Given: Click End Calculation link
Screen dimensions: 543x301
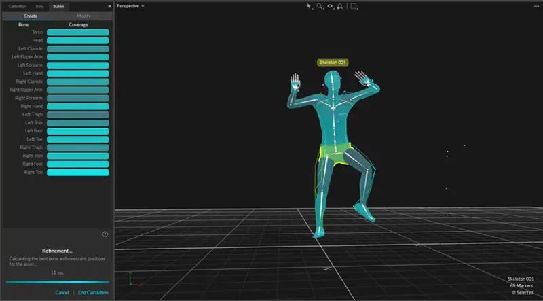Looking at the screenshot, I should [x=93, y=293].
